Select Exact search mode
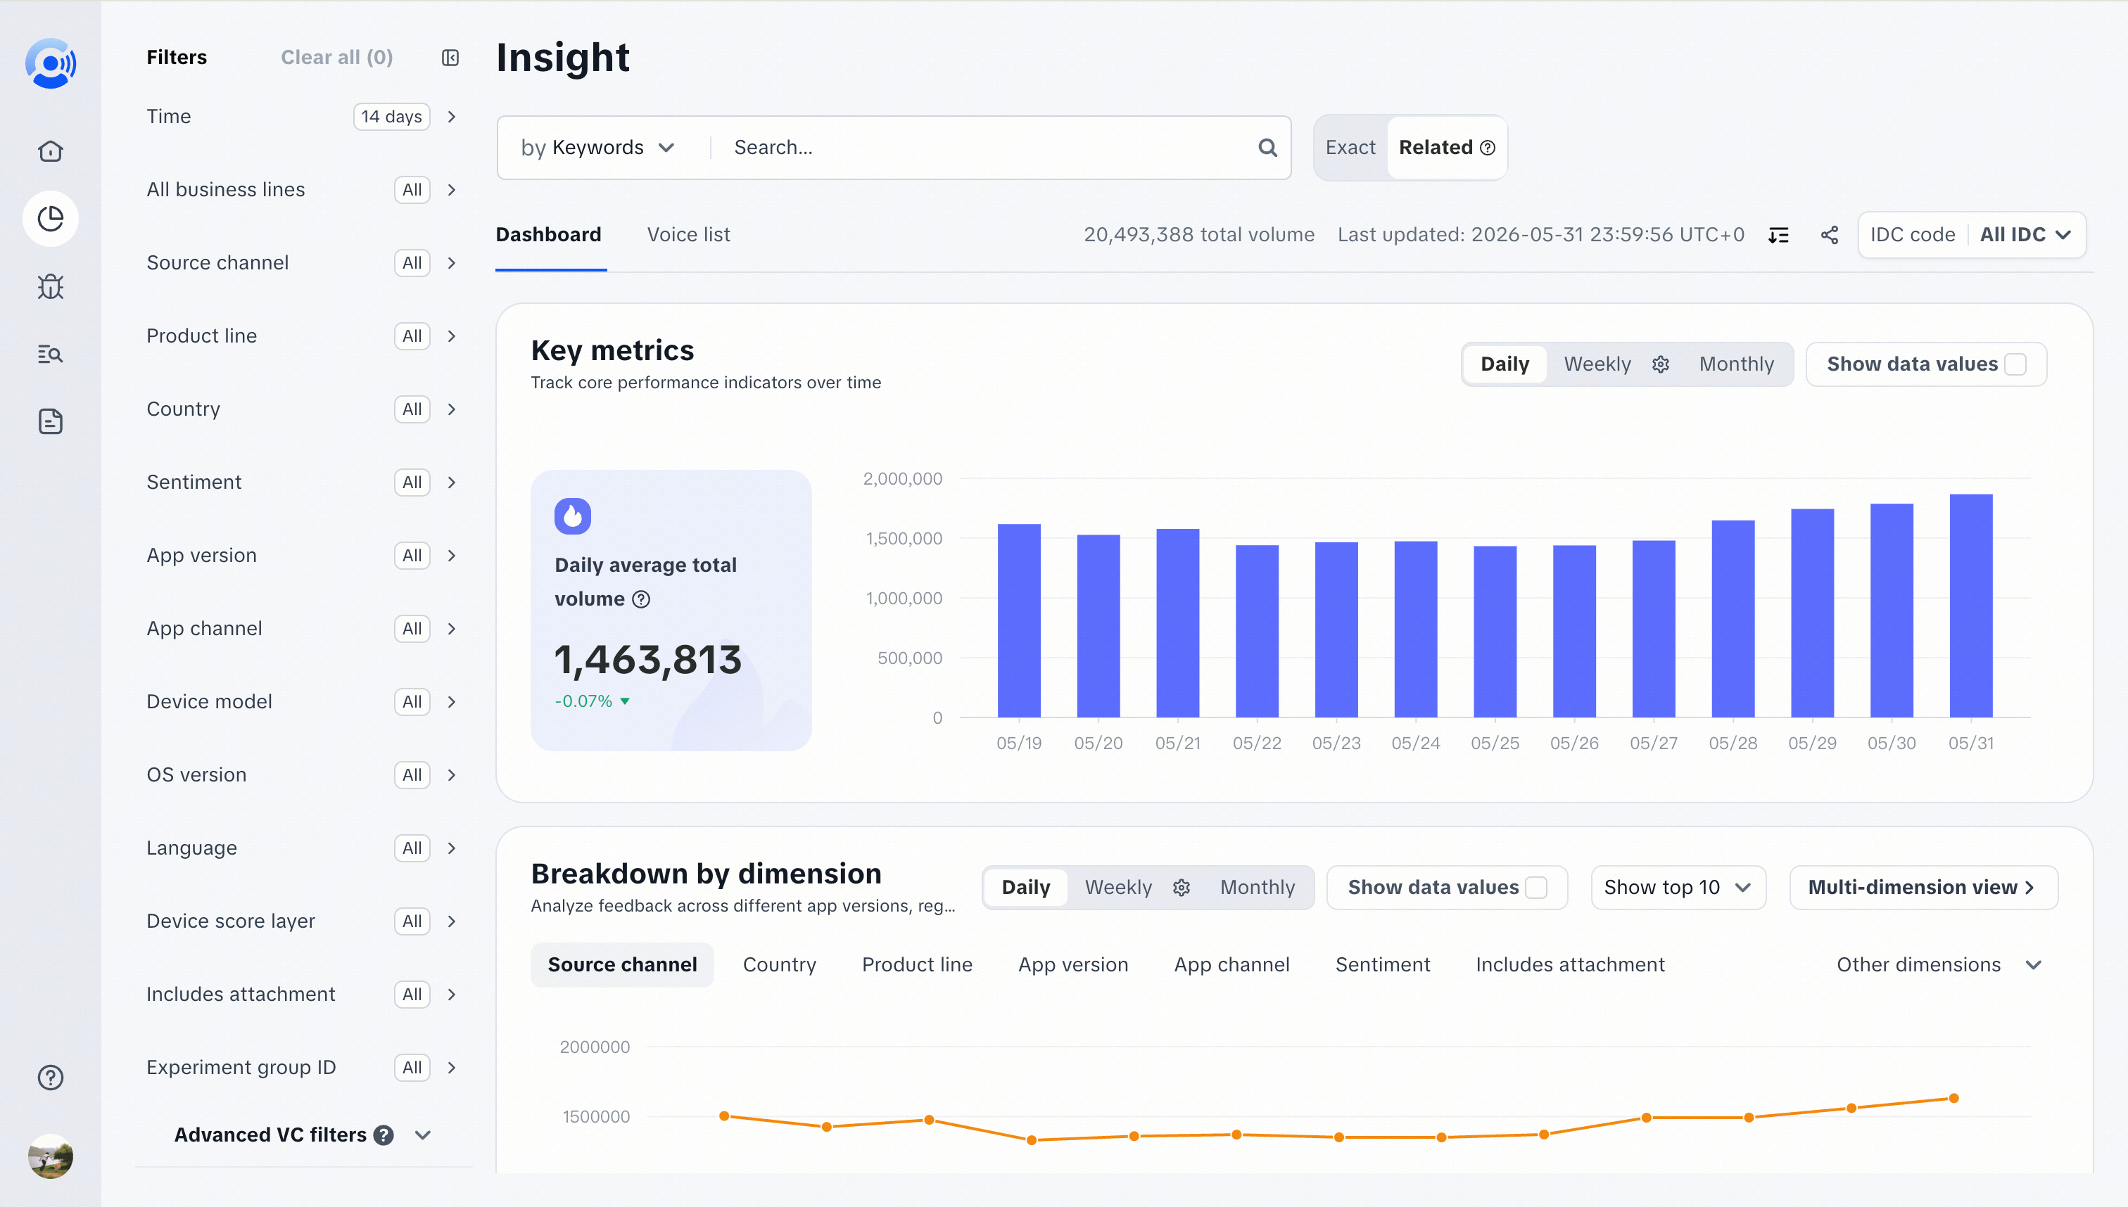This screenshot has width=2128, height=1207. [1350, 148]
